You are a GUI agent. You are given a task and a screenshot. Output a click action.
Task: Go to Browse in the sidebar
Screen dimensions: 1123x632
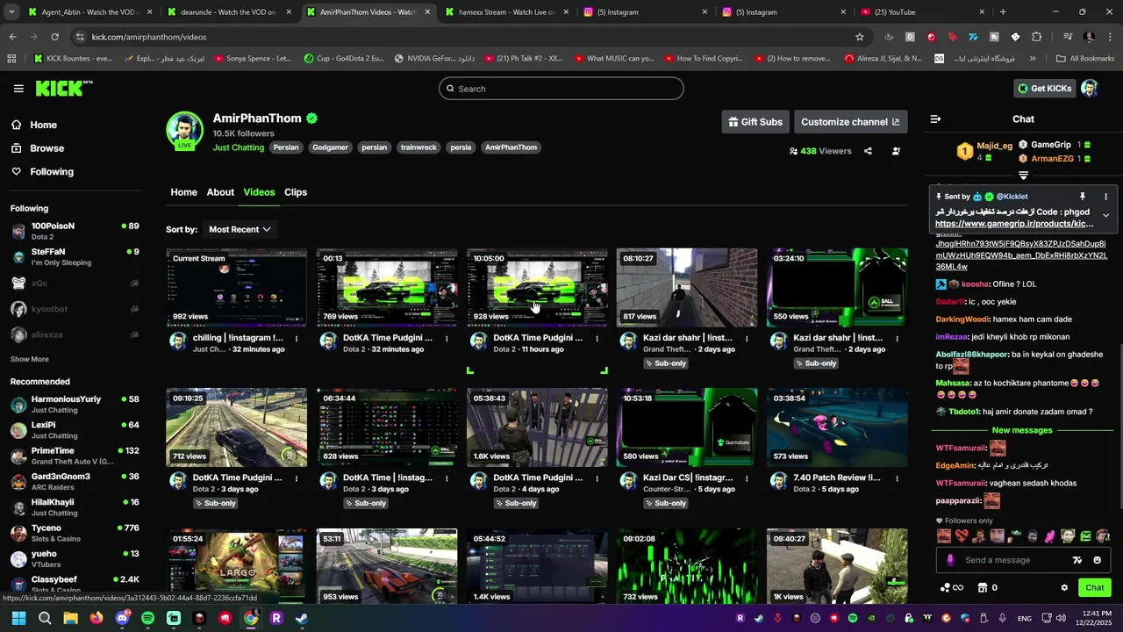(x=46, y=148)
